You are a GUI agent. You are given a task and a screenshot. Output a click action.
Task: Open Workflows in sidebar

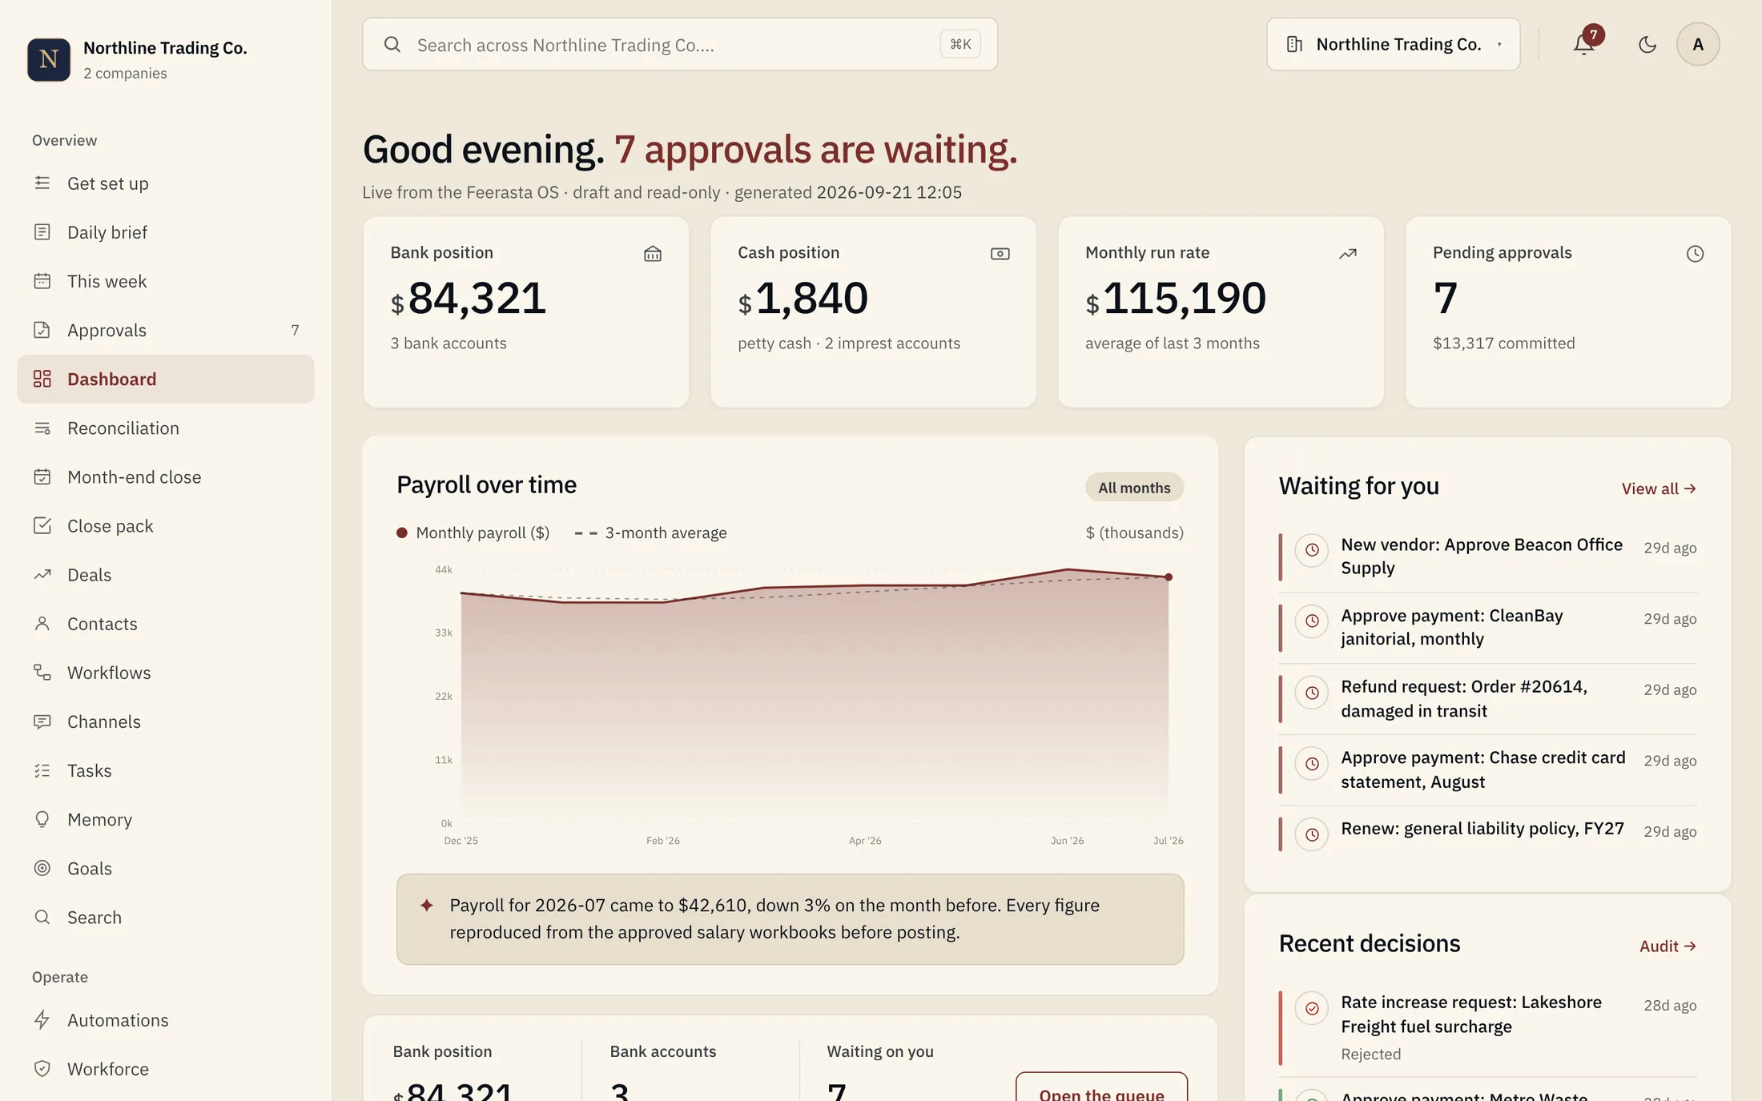[166, 673]
